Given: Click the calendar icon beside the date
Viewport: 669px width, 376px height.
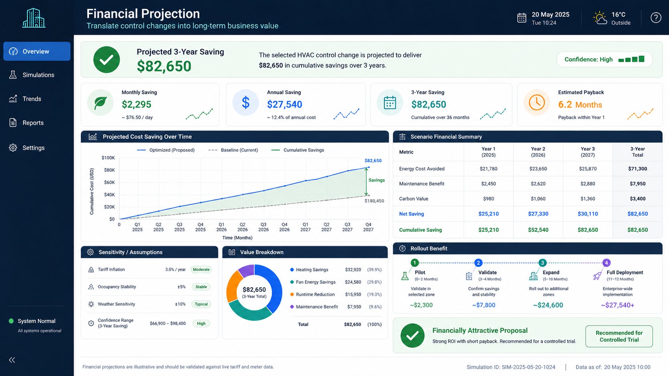Looking at the screenshot, I should [x=522, y=18].
